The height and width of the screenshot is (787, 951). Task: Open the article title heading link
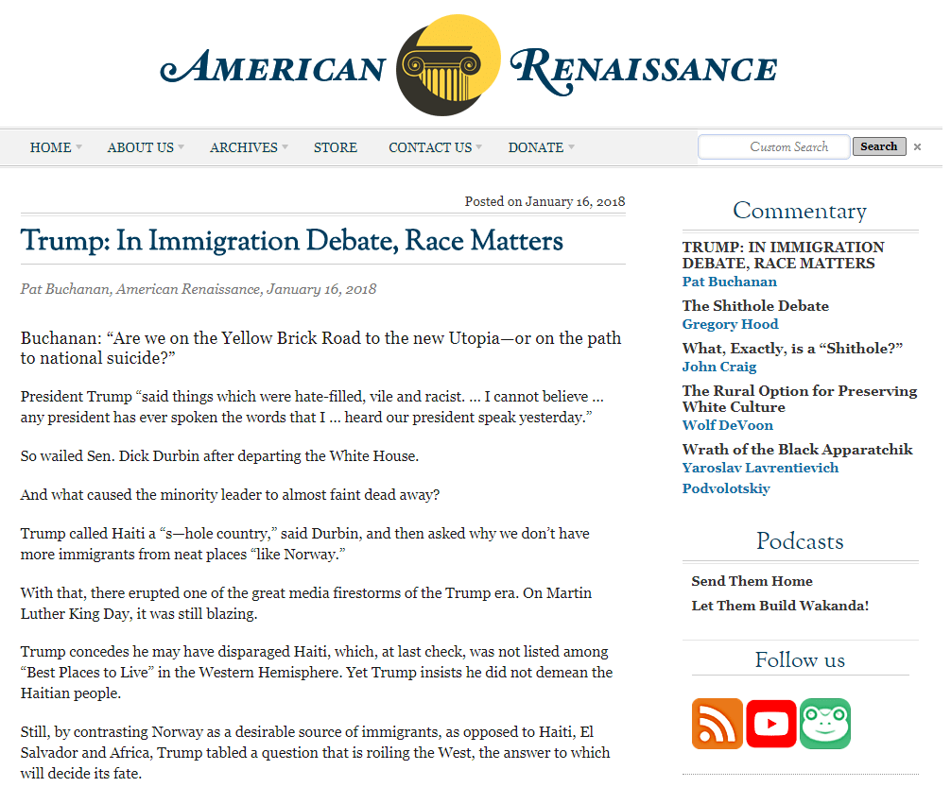pyautogui.click(x=291, y=241)
